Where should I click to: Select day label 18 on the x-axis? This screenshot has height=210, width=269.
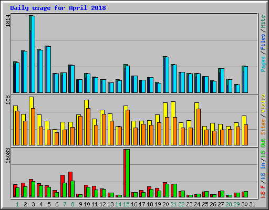click(150, 204)
